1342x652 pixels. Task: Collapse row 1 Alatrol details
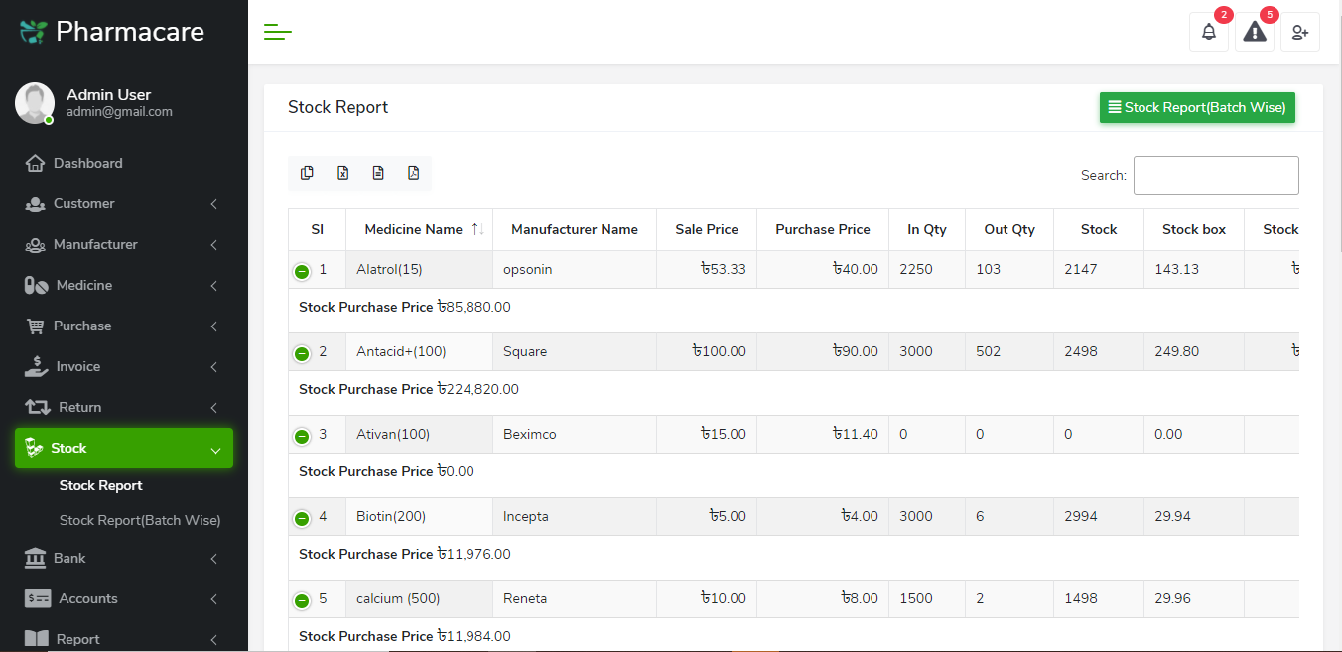(302, 271)
